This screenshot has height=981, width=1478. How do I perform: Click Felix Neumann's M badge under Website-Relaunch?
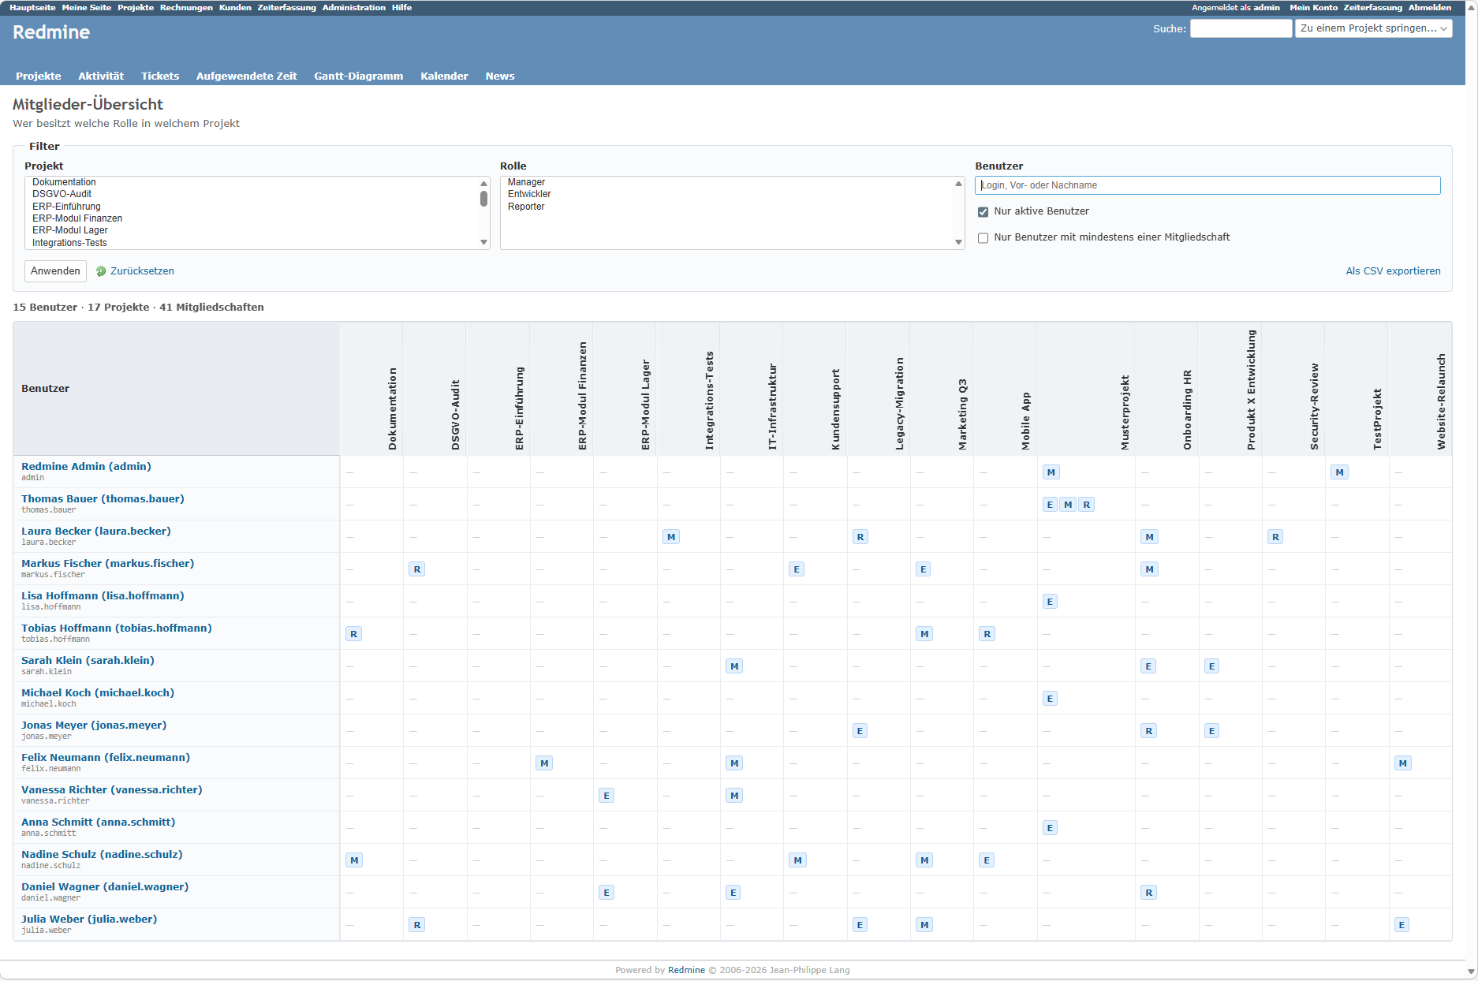(1402, 763)
